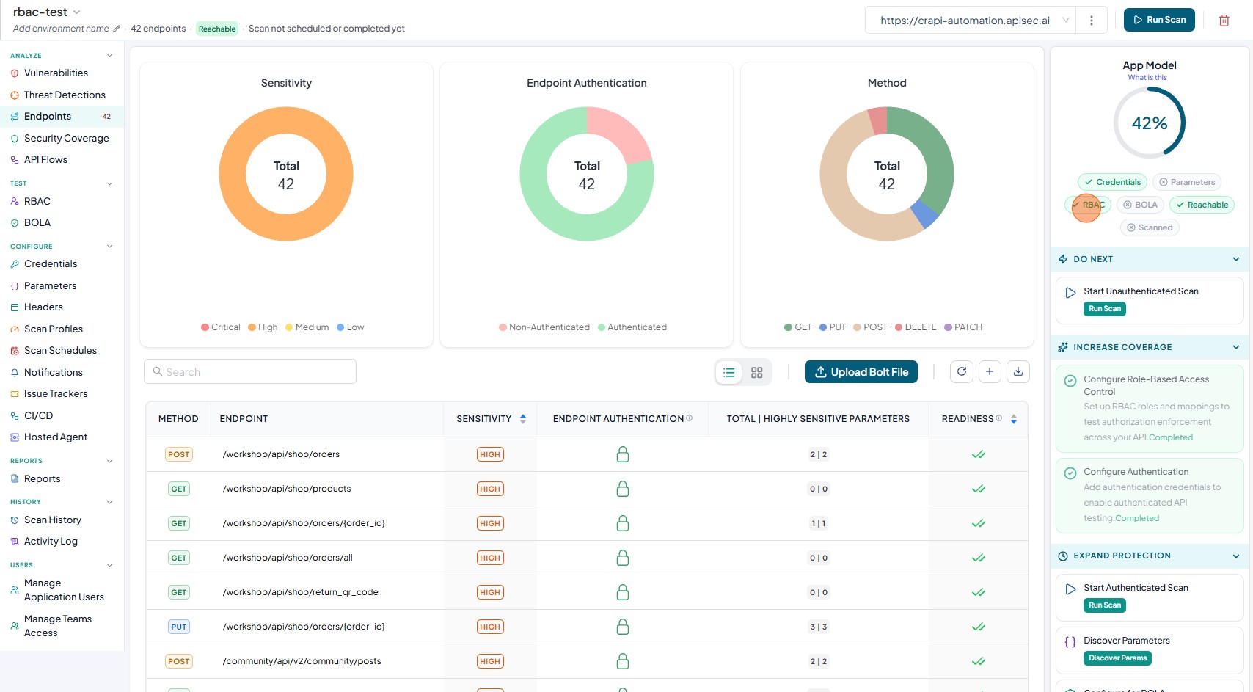Open Scan Profiles in the sidebar
This screenshot has height=692, width=1253.
54,329
